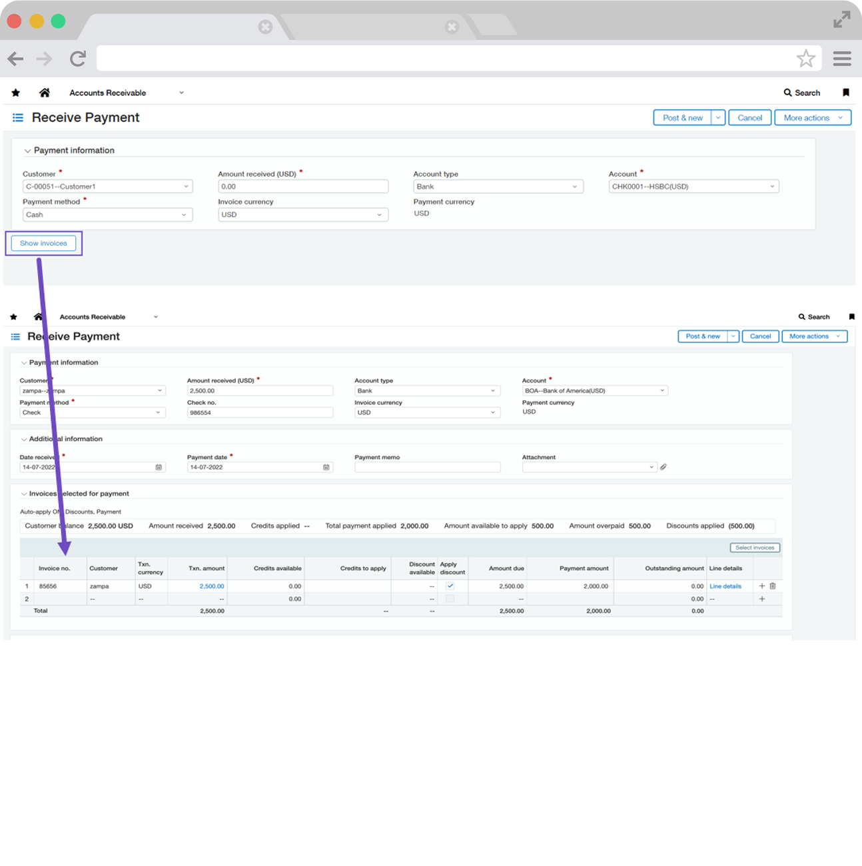Toggle the Apply discount checkbox in row 2
The image size is (862, 866).
(450, 599)
